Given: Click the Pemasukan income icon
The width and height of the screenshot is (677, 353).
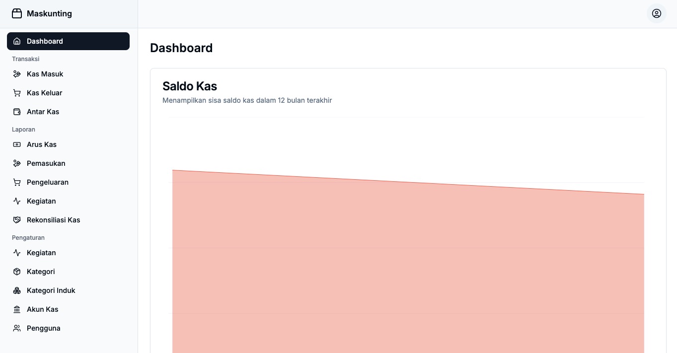Looking at the screenshot, I should click(17, 163).
